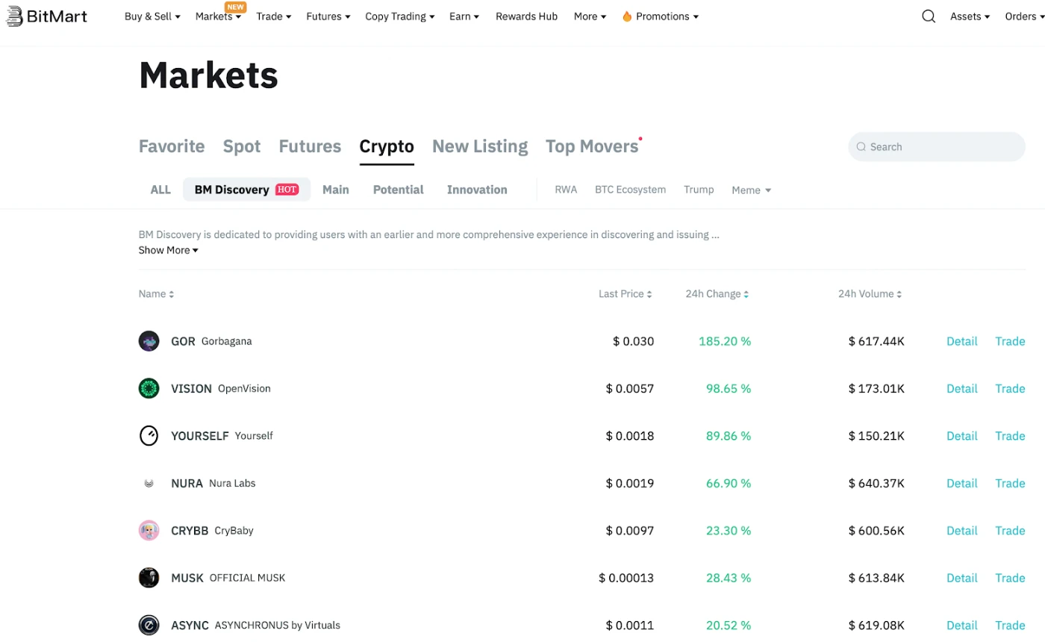This screenshot has height=642, width=1045.
Task: Click the MUSK coin icon
Action: 149,577
